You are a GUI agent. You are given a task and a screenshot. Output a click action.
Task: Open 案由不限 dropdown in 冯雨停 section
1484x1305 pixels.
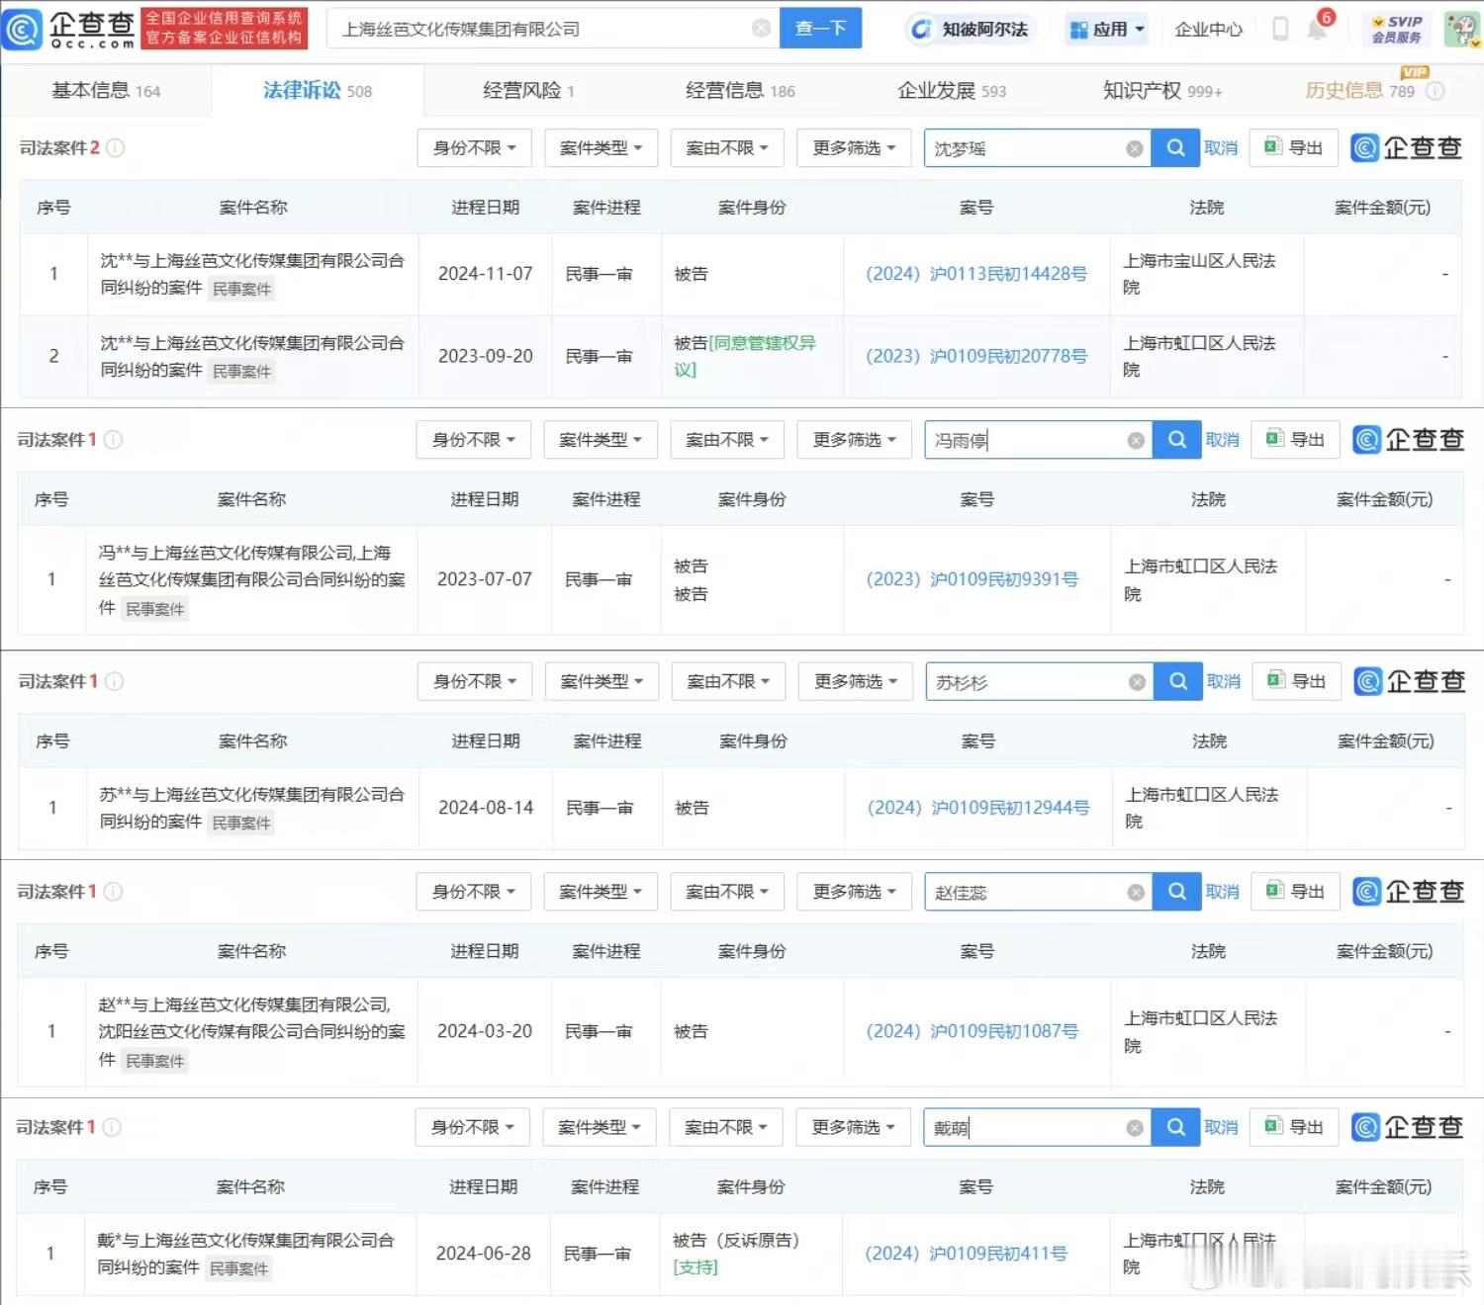pyautogui.click(x=727, y=440)
